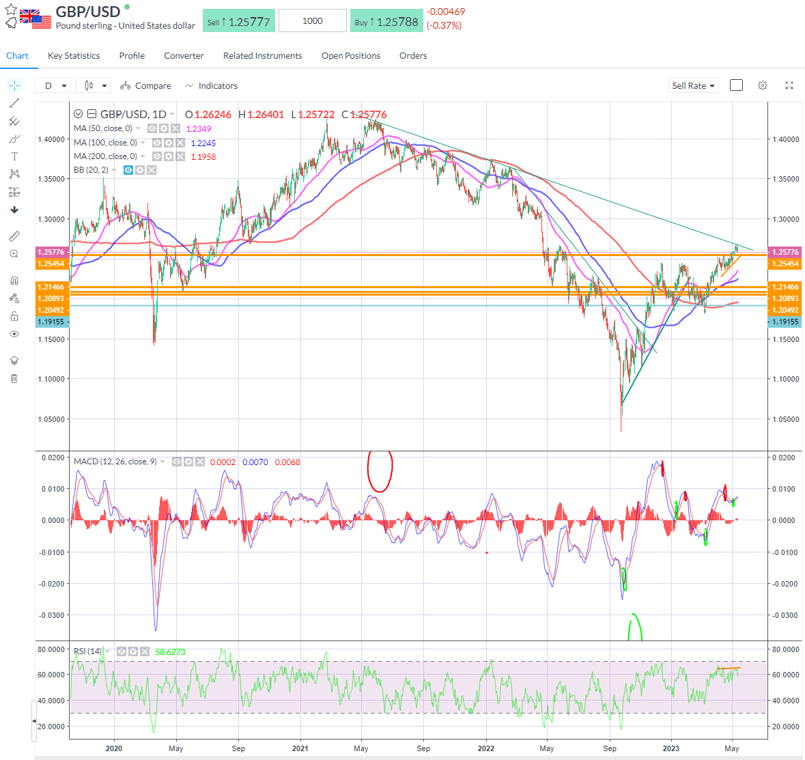Open RSI indicator settings gear

click(133, 651)
